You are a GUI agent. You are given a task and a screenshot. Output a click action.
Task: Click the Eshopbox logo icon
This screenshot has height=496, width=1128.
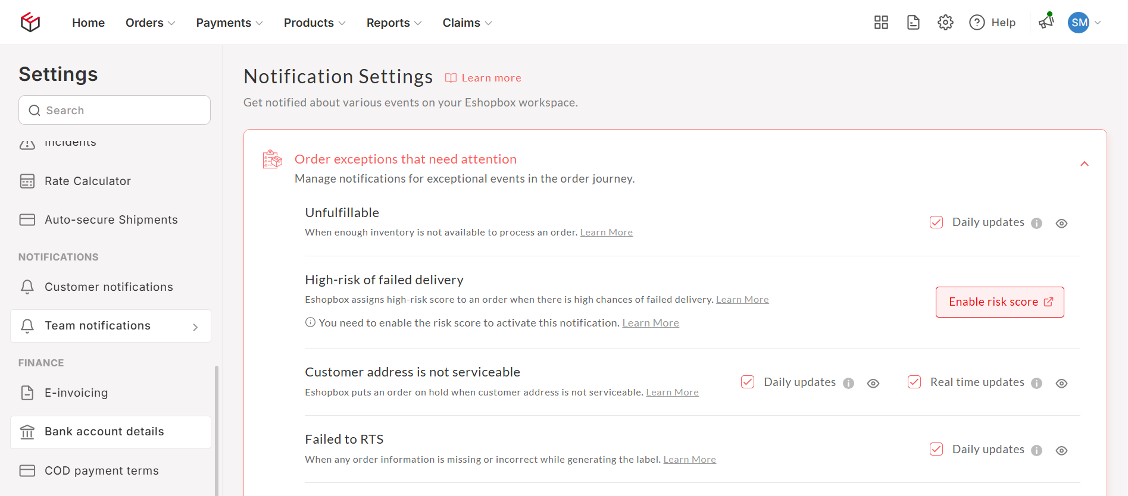tap(30, 23)
